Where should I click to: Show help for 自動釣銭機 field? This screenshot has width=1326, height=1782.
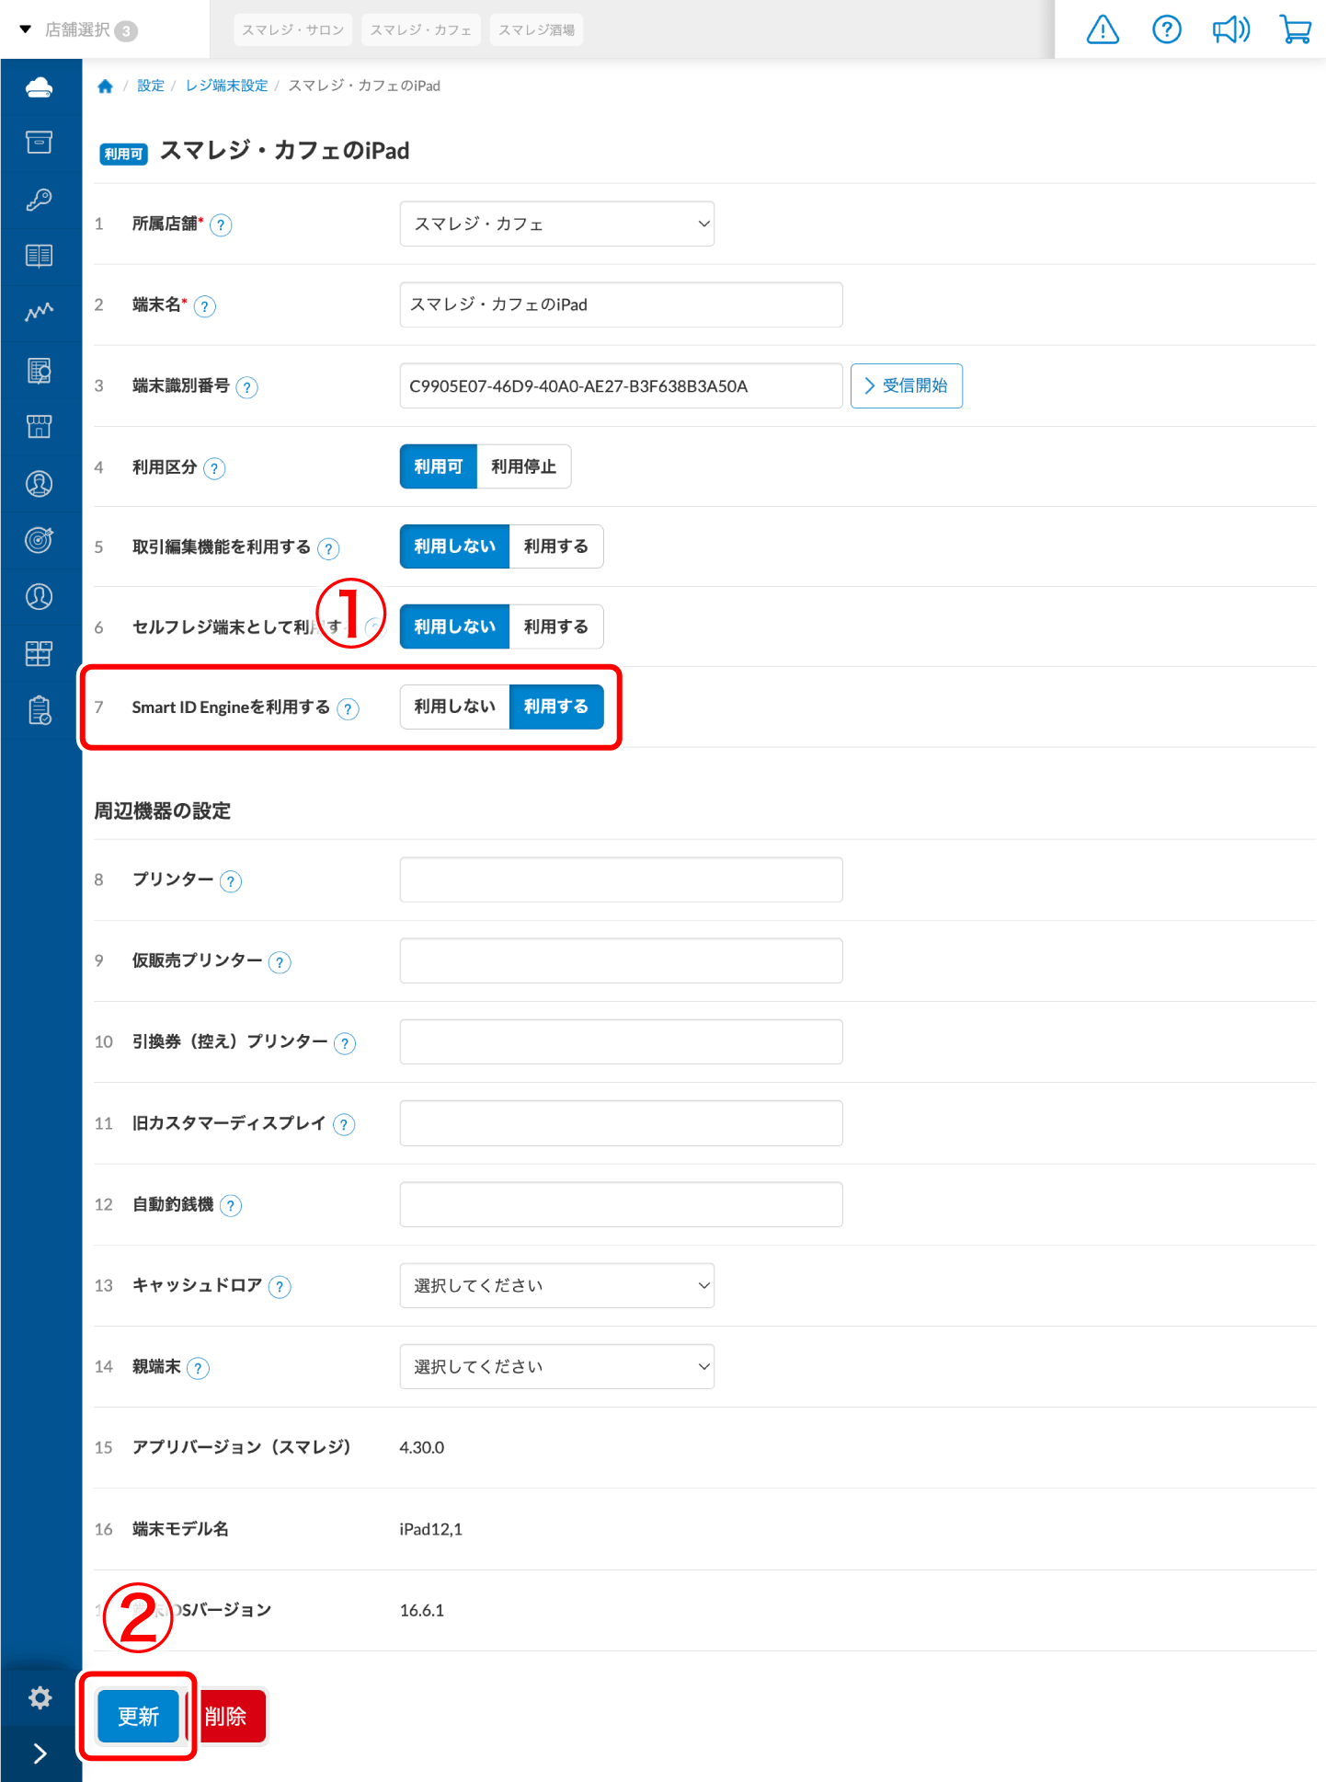231,1205
